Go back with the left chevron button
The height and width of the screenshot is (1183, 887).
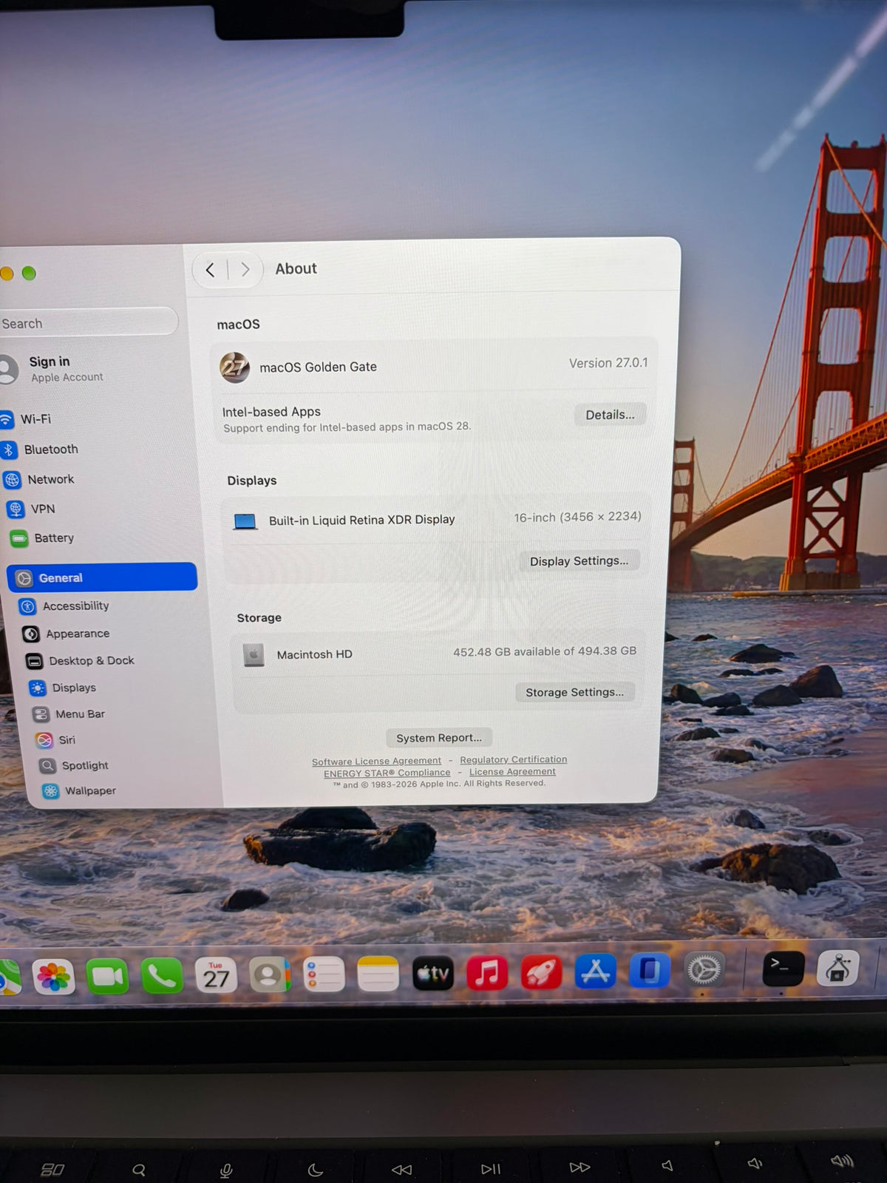210,270
